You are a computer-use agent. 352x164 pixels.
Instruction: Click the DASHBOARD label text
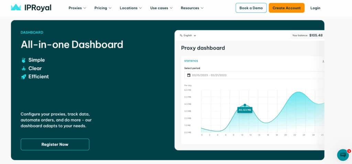click(32, 33)
